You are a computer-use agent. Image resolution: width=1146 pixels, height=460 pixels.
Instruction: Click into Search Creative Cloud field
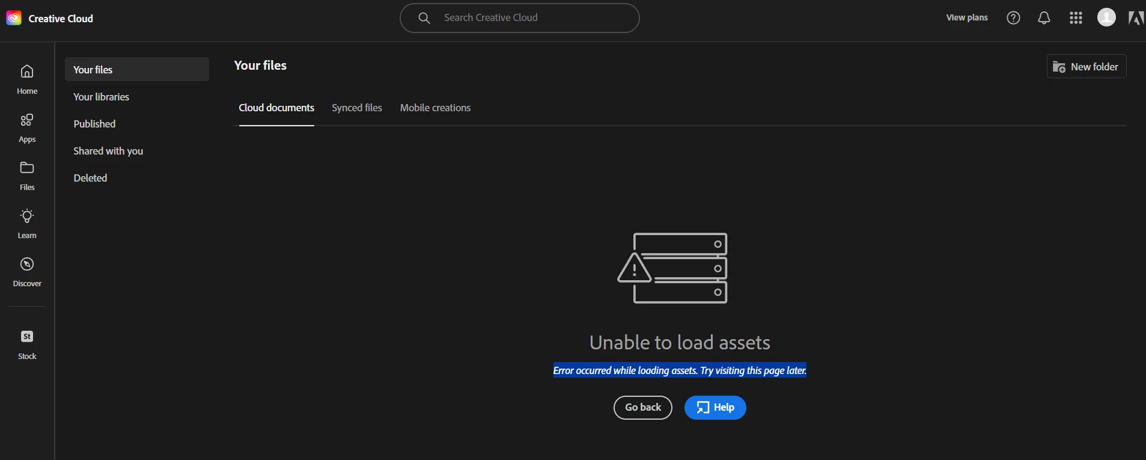(x=519, y=18)
